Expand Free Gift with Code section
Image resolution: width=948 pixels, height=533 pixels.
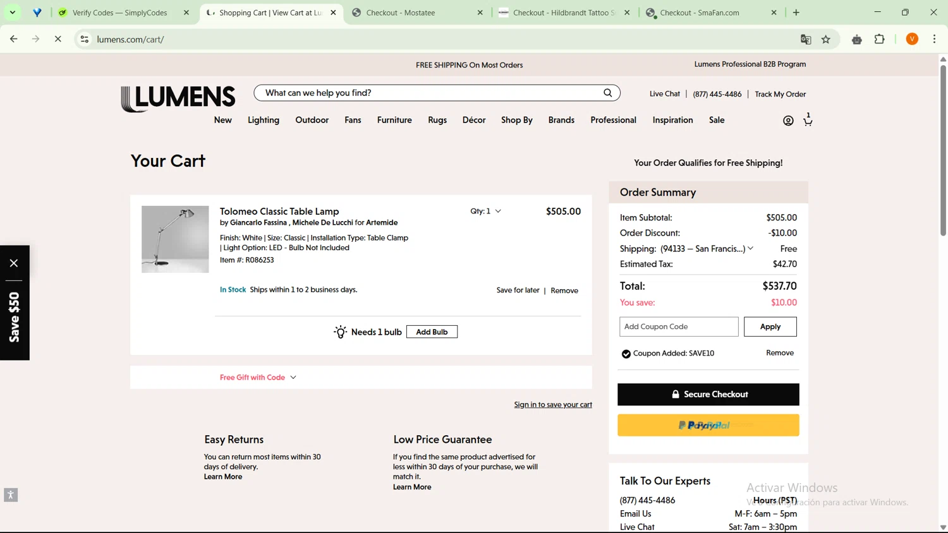coord(258,378)
